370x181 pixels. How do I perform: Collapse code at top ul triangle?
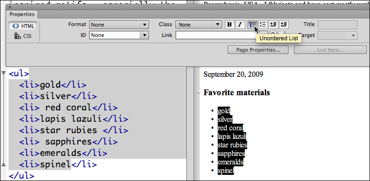(x=3, y=73)
